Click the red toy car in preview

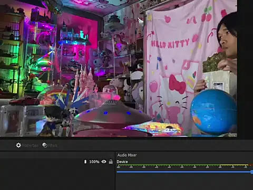[x=25, y=101]
